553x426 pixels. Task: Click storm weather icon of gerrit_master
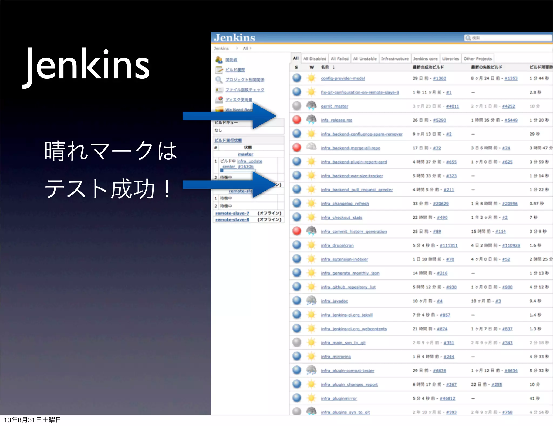(x=311, y=106)
